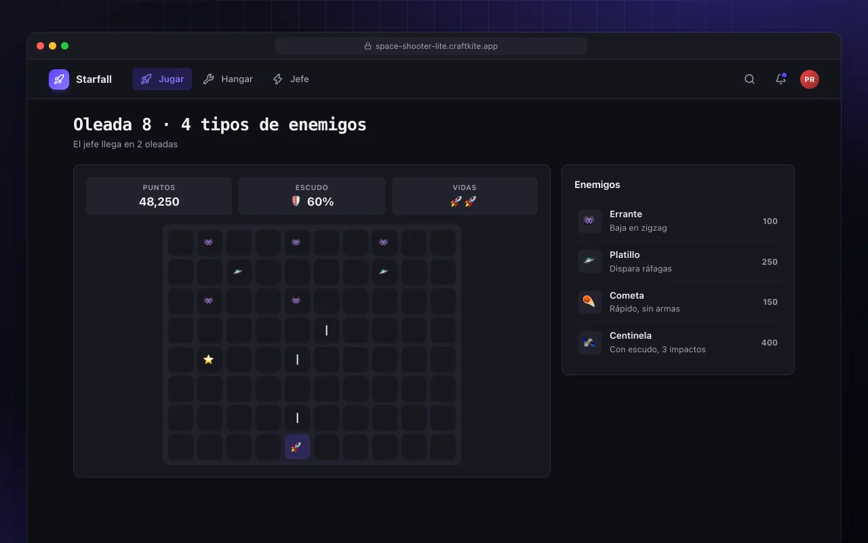
Task: Click the laser bolt directly above the player ship
Action: pos(297,417)
